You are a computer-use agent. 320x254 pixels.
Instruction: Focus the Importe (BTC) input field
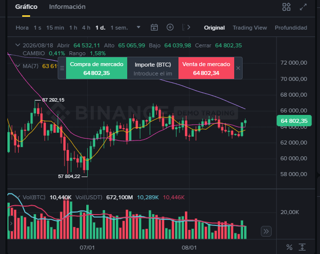(153, 73)
